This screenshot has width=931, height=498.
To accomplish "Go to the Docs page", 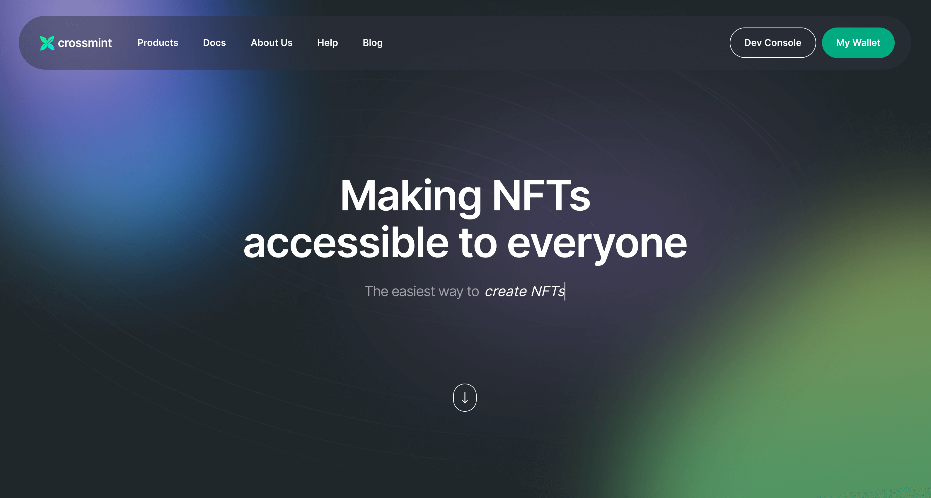I will click(214, 43).
